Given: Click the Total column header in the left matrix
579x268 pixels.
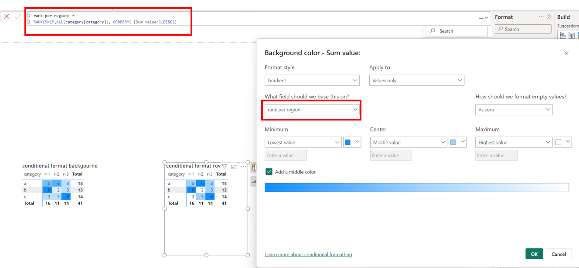Looking at the screenshot, I should (77, 174).
